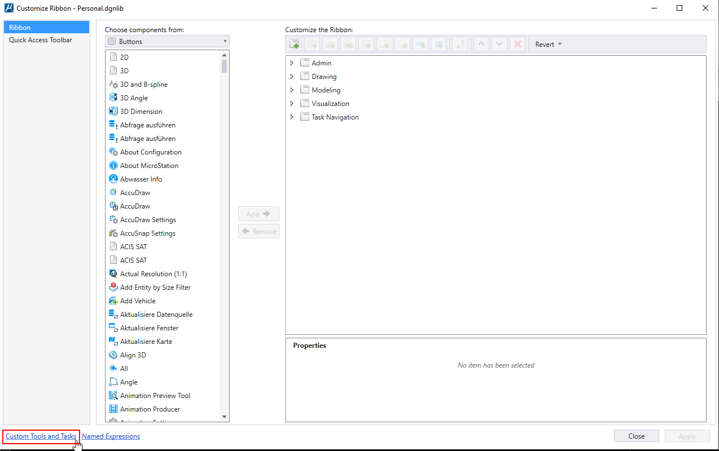Click the move up arrow icon
Image resolution: width=719 pixels, height=451 pixels.
pos(481,45)
